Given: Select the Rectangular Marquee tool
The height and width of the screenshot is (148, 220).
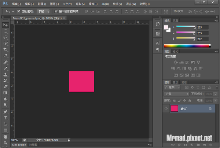Looking at the screenshot, I should (x=5, y=31).
